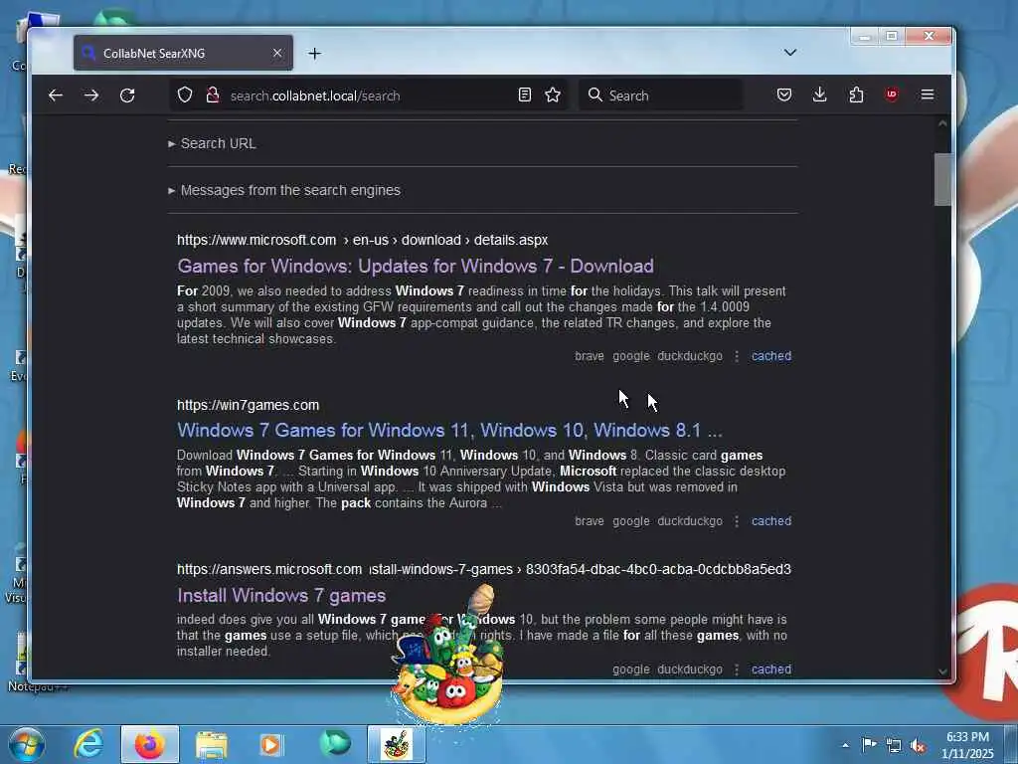Image resolution: width=1018 pixels, height=764 pixels.
Task: Open the green play-button taskbar app
Action: click(334, 744)
